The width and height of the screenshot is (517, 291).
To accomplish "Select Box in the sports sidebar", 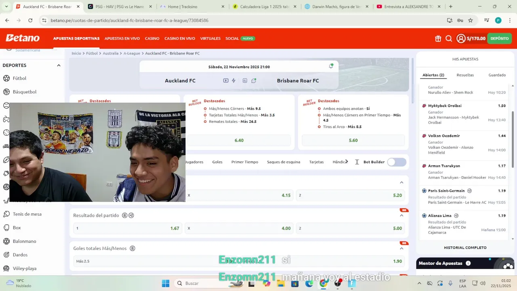I will pos(17,228).
